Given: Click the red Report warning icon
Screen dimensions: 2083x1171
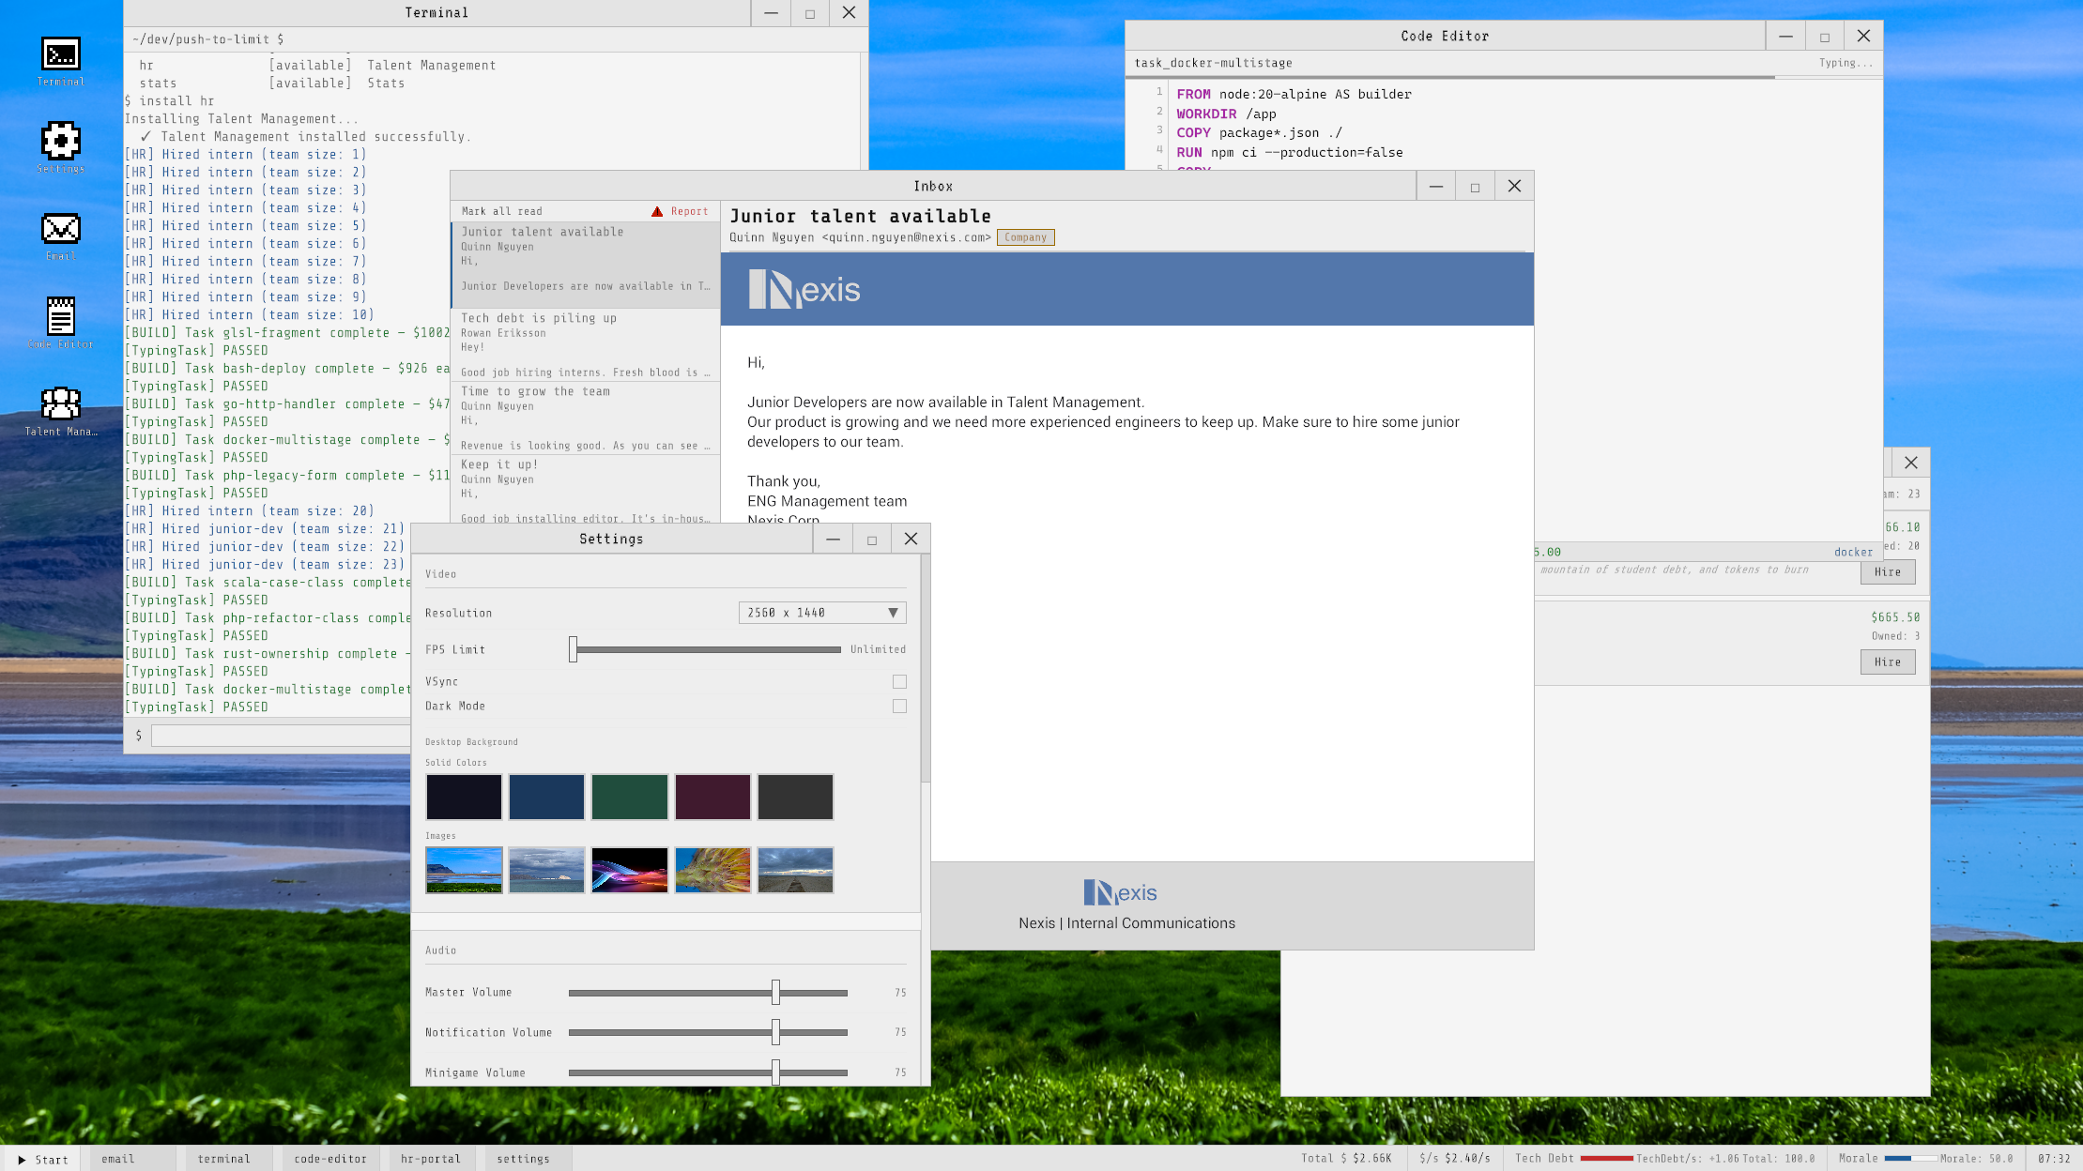Looking at the screenshot, I should coord(657,211).
